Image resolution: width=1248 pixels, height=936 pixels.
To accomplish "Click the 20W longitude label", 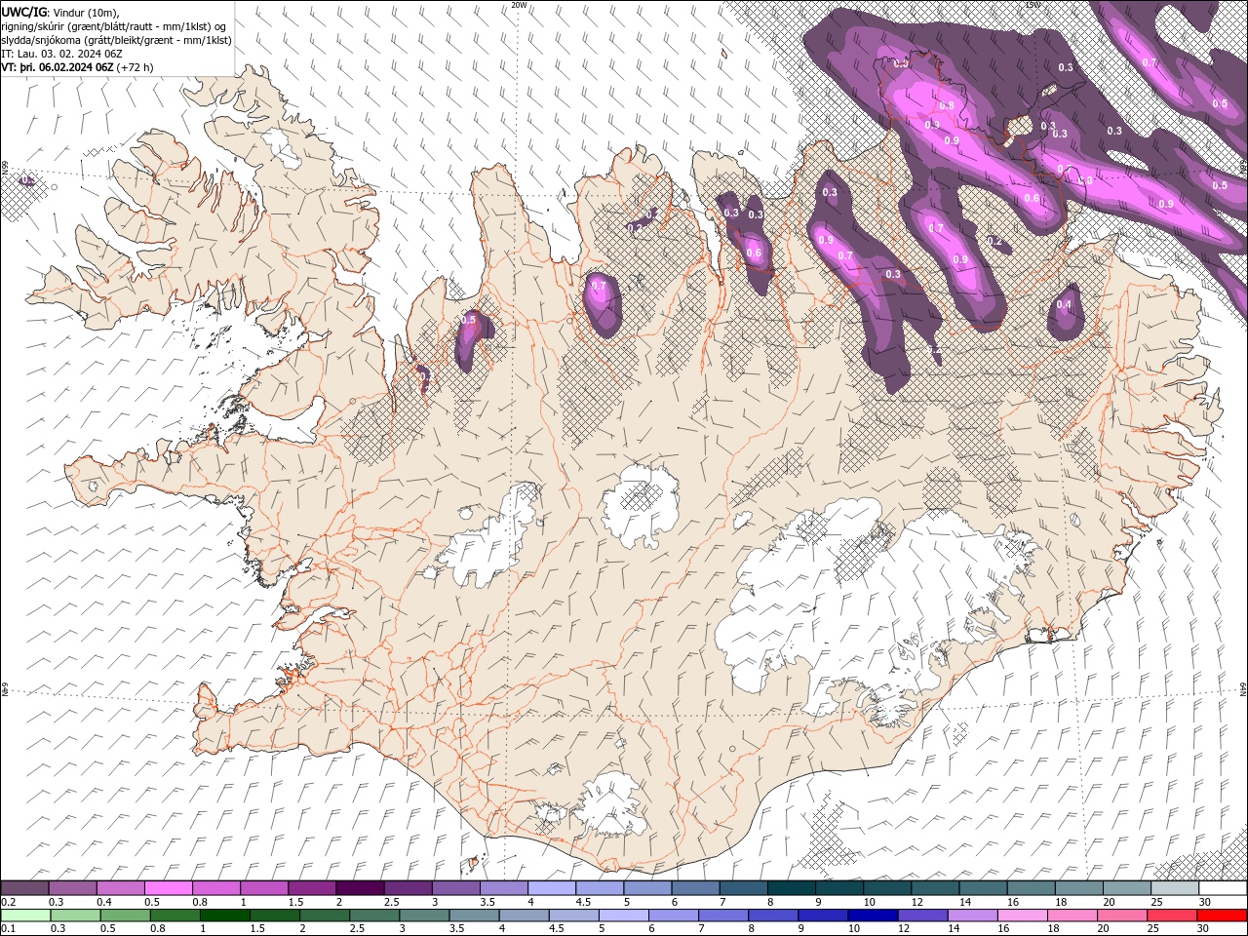I will (x=519, y=5).
